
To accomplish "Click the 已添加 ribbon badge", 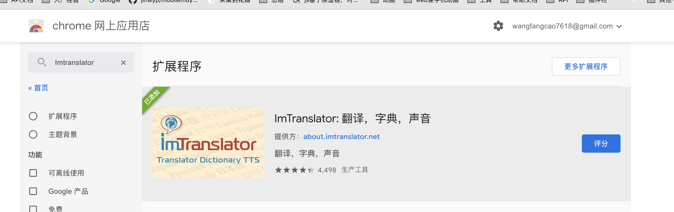I will pyautogui.click(x=152, y=97).
